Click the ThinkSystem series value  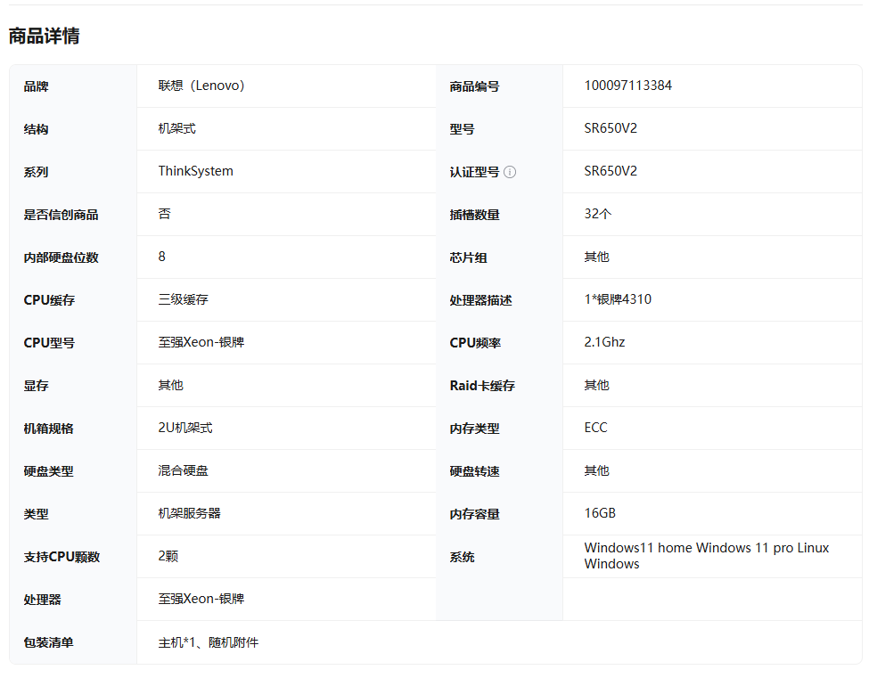[195, 171]
